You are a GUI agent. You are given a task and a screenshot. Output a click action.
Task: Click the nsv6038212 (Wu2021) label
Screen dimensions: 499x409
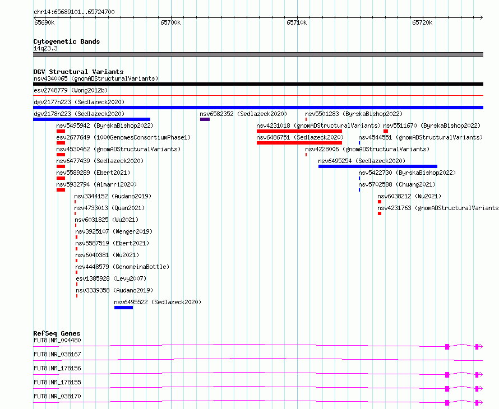tap(410, 196)
